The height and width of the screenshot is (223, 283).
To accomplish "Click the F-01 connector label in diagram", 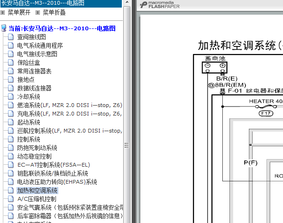I will coord(235,91).
